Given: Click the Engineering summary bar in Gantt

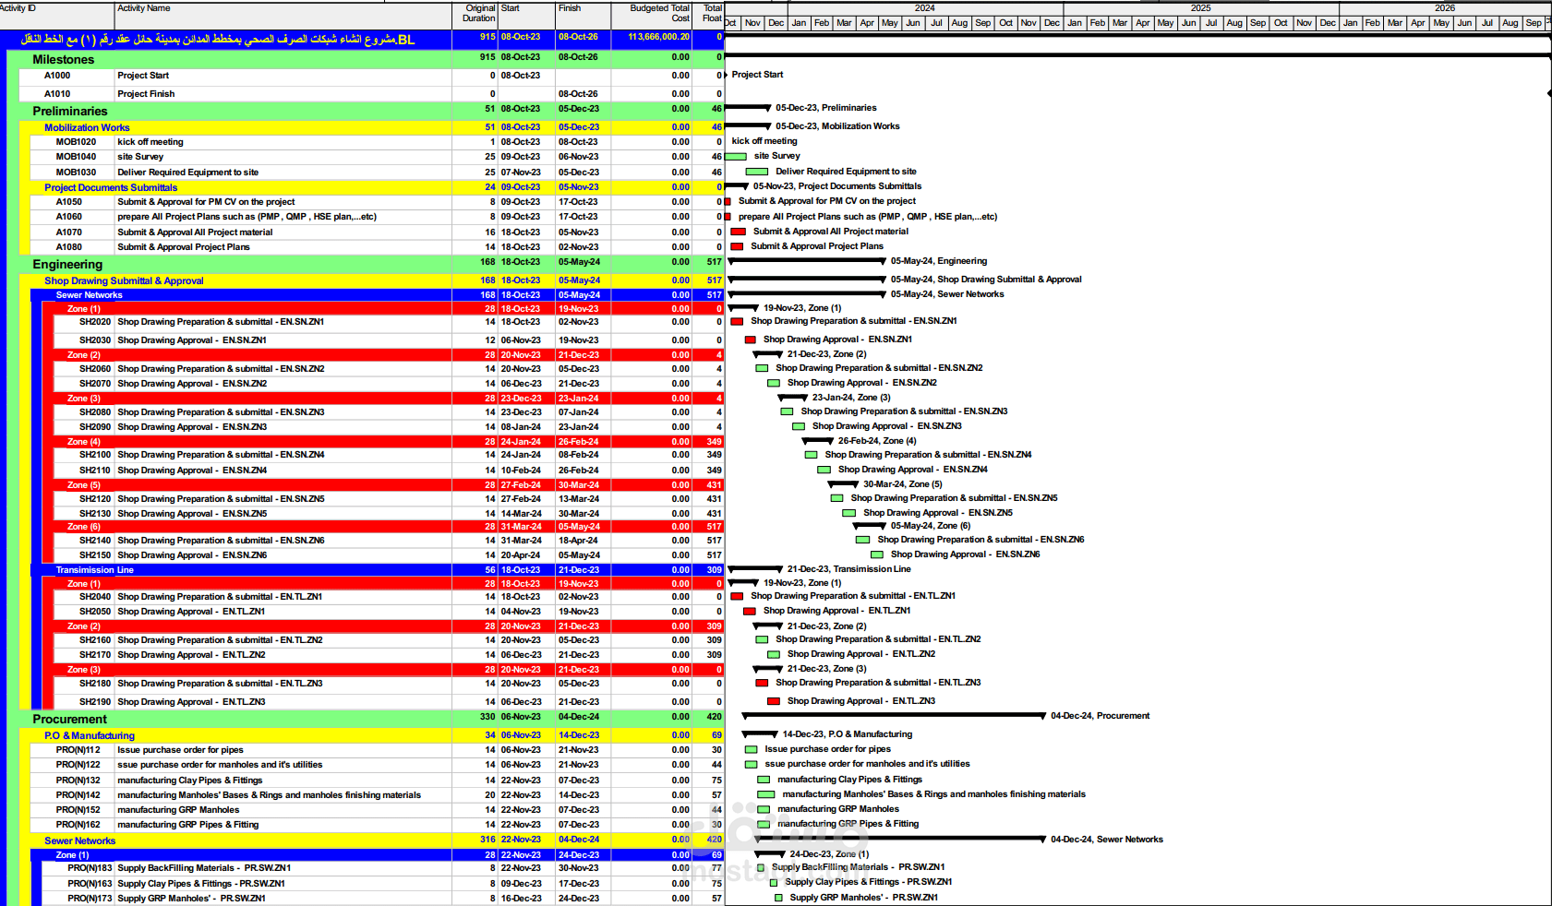Looking at the screenshot, I should 807,261.
